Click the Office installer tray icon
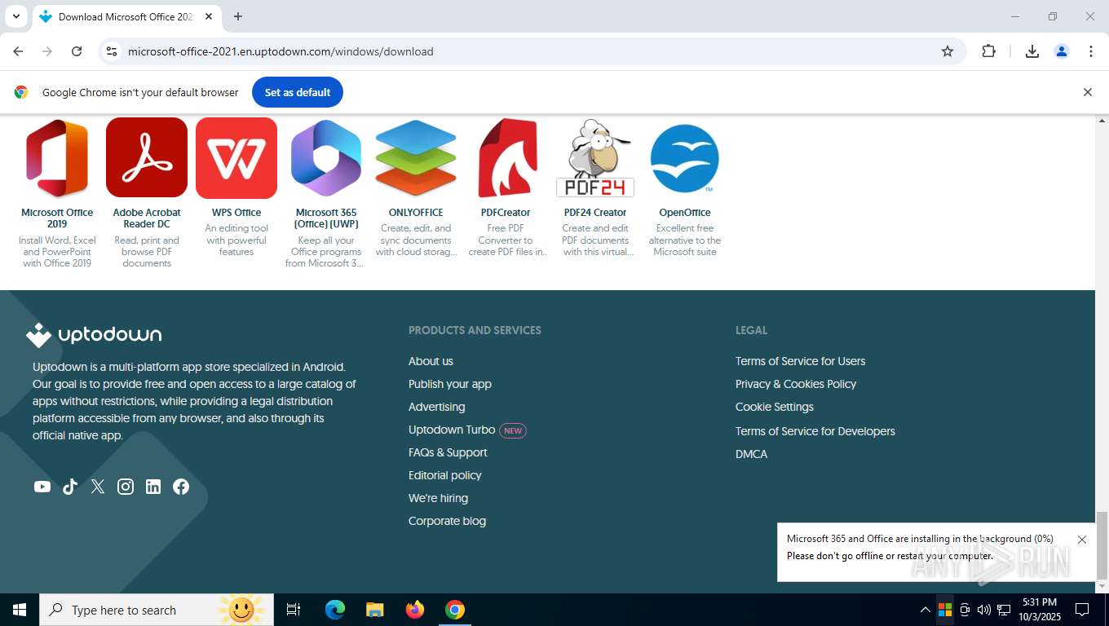Image resolution: width=1109 pixels, height=626 pixels. pos(945,610)
